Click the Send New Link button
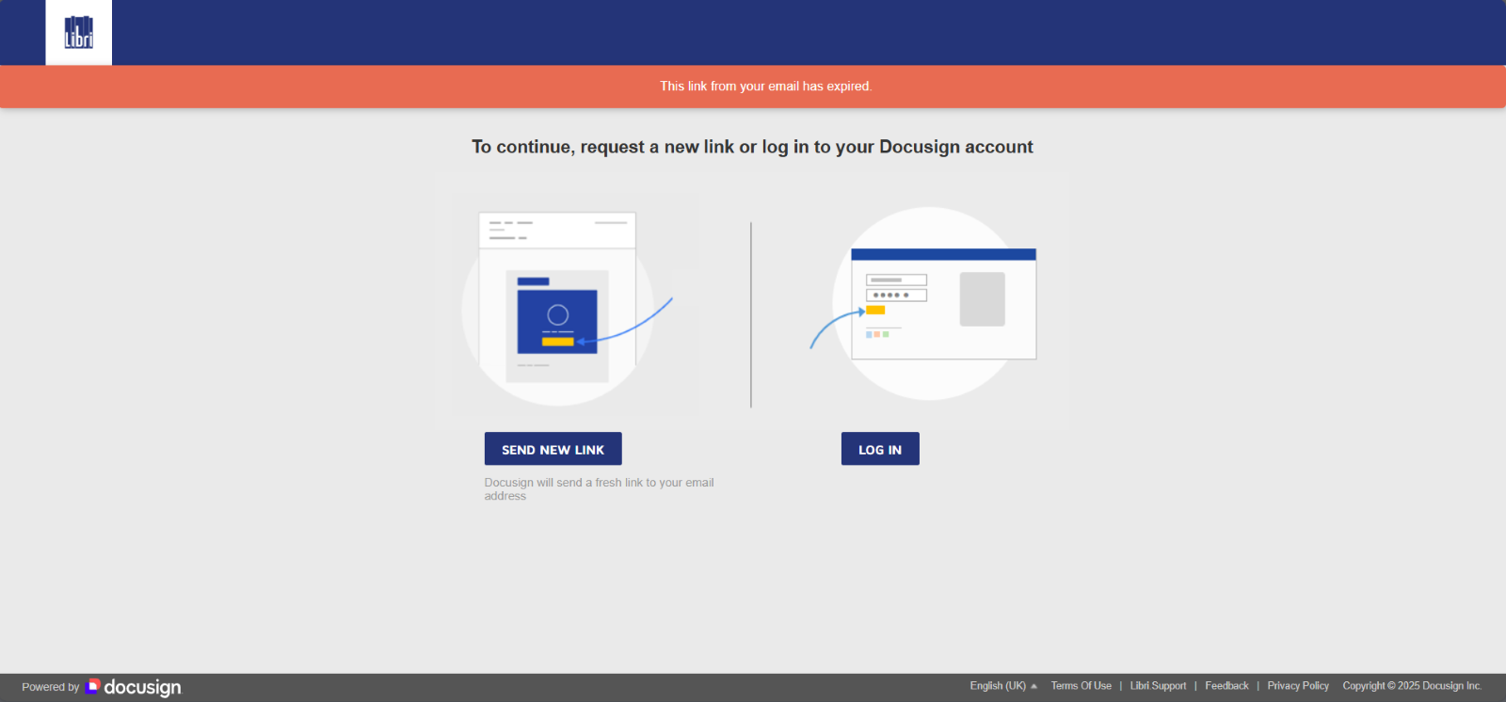 coord(553,449)
